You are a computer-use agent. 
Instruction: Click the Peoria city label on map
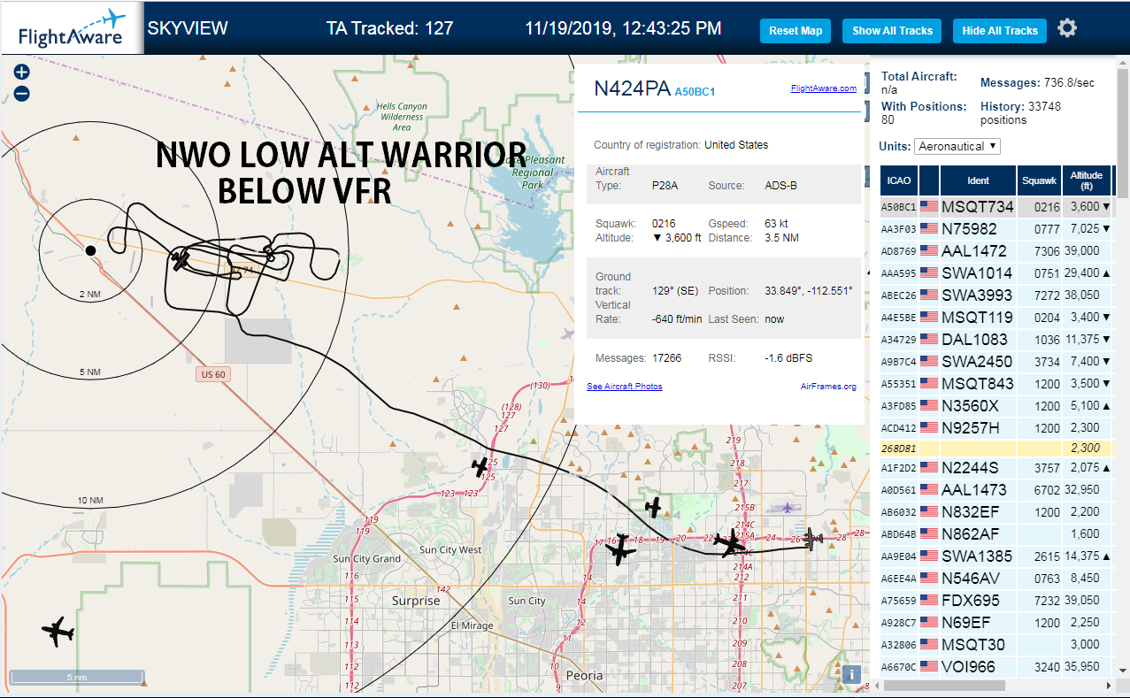coord(584,675)
